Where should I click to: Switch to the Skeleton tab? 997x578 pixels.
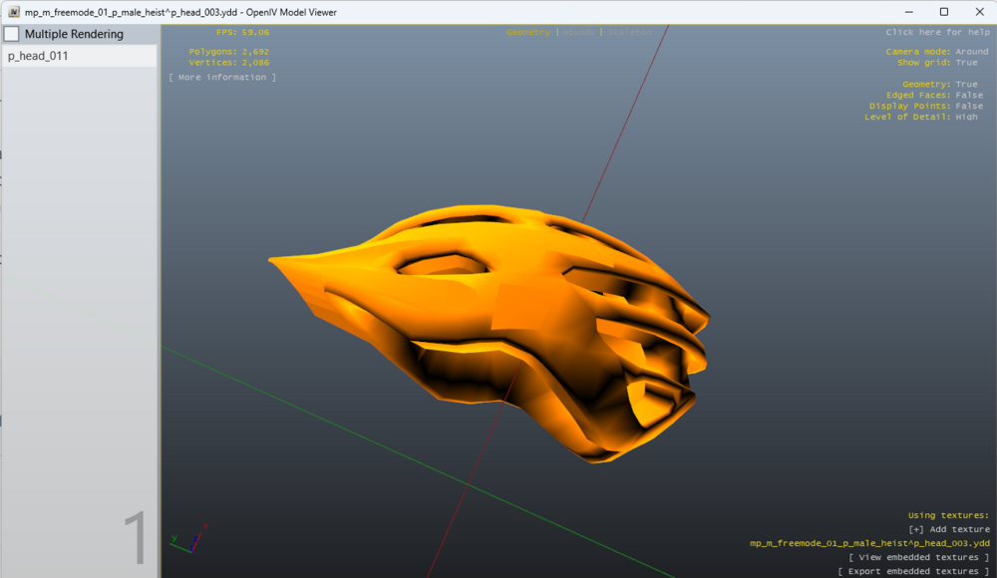click(x=629, y=33)
